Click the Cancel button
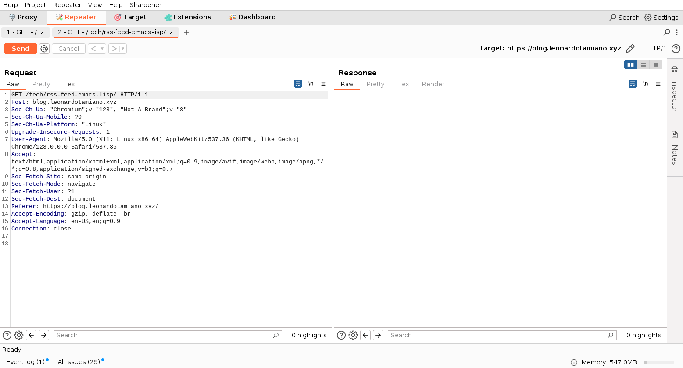Image resolution: width=683 pixels, height=368 pixels. pyautogui.click(x=68, y=49)
